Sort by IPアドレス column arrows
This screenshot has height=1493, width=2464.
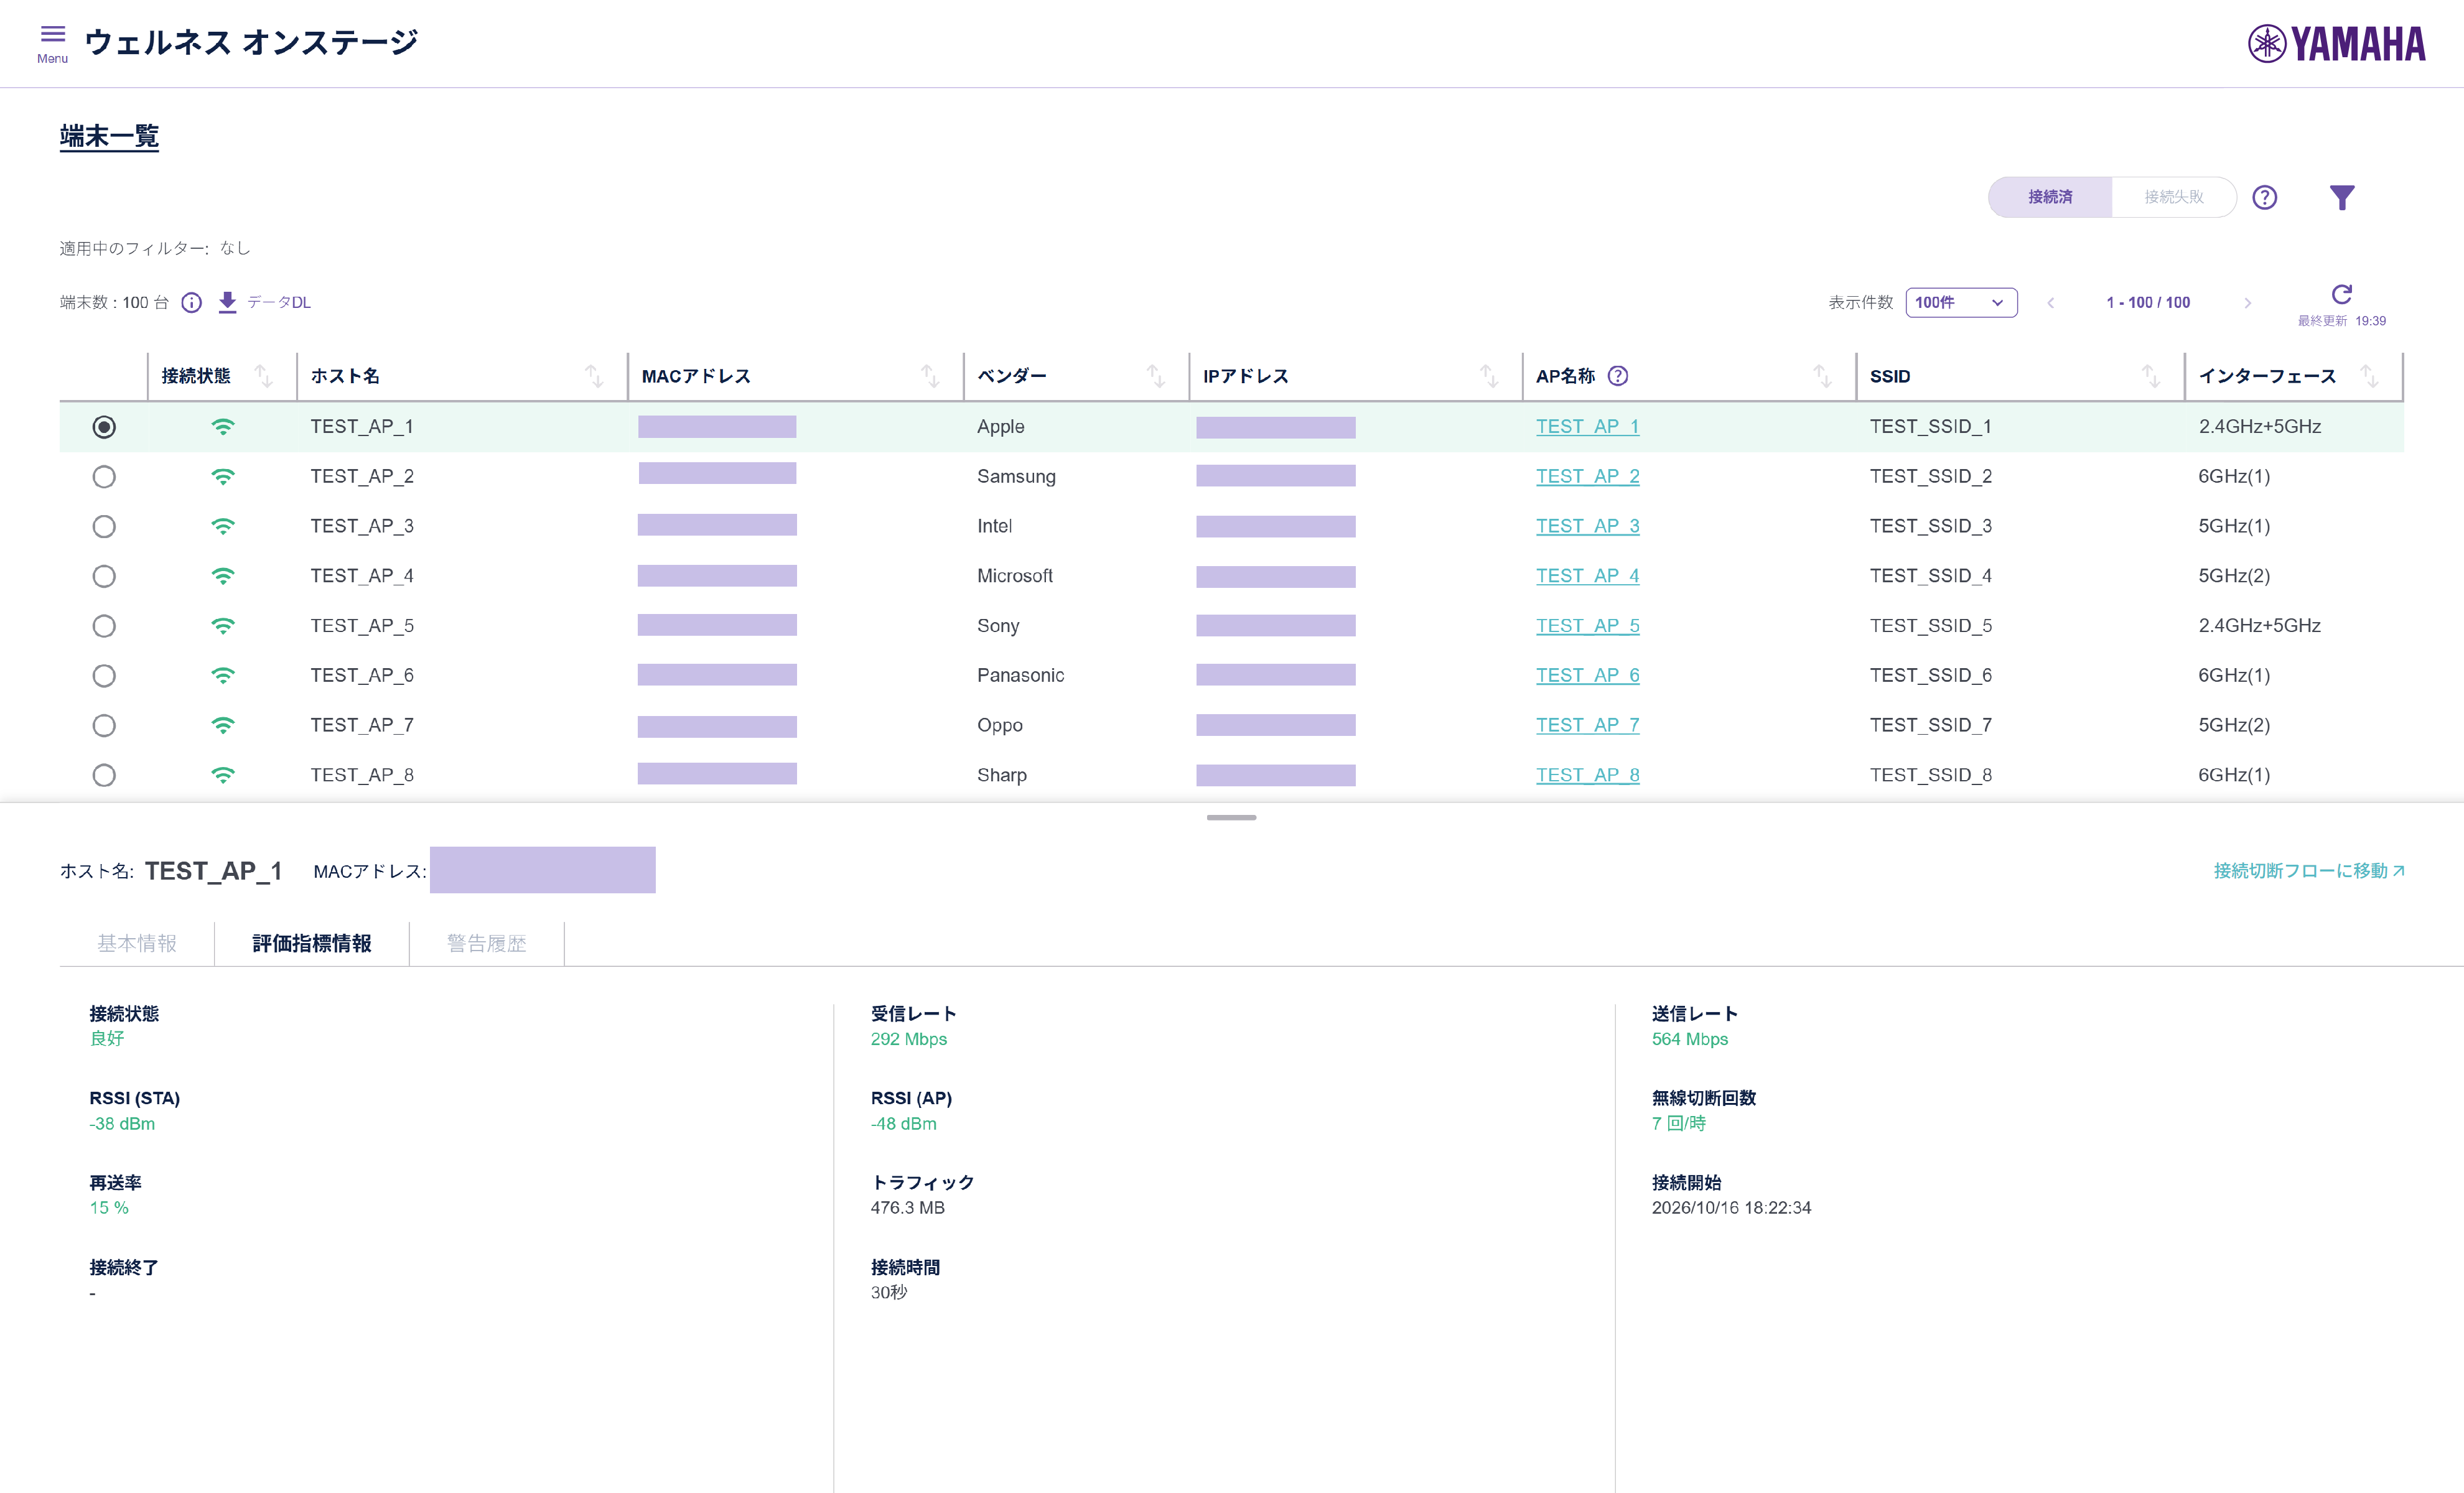pyautogui.click(x=1489, y=376)
